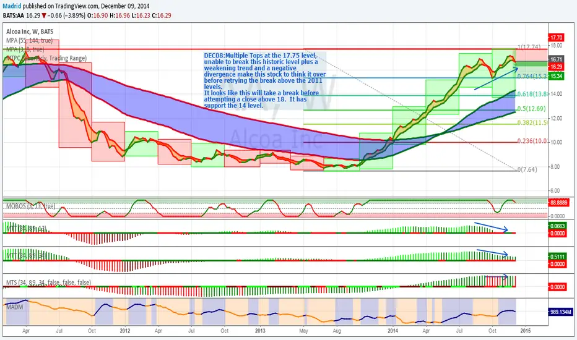This screenshot has height=340, width=577.
Task: Click the 8.00 price axis tick
Action: tap(555, 166)
